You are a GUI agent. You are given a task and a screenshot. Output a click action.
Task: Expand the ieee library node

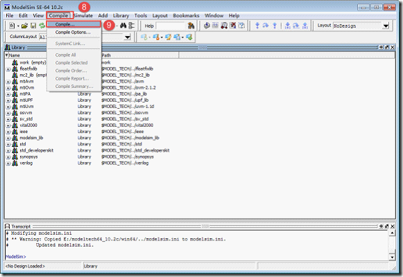[x=8, y=132]
